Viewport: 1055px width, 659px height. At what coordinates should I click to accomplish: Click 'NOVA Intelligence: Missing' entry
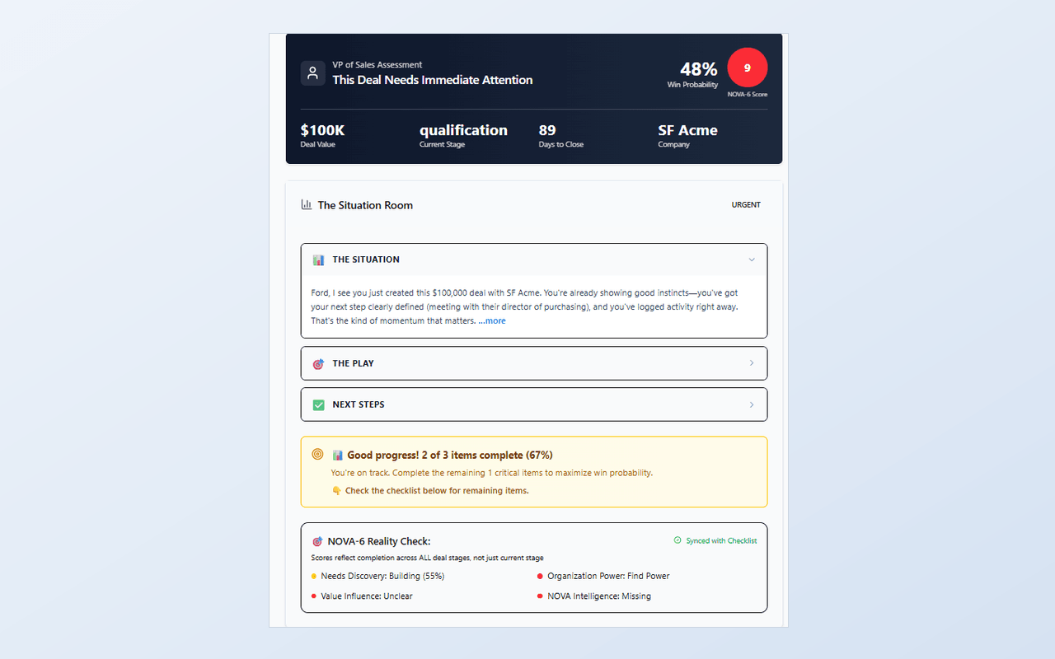(x=599, y=596)
